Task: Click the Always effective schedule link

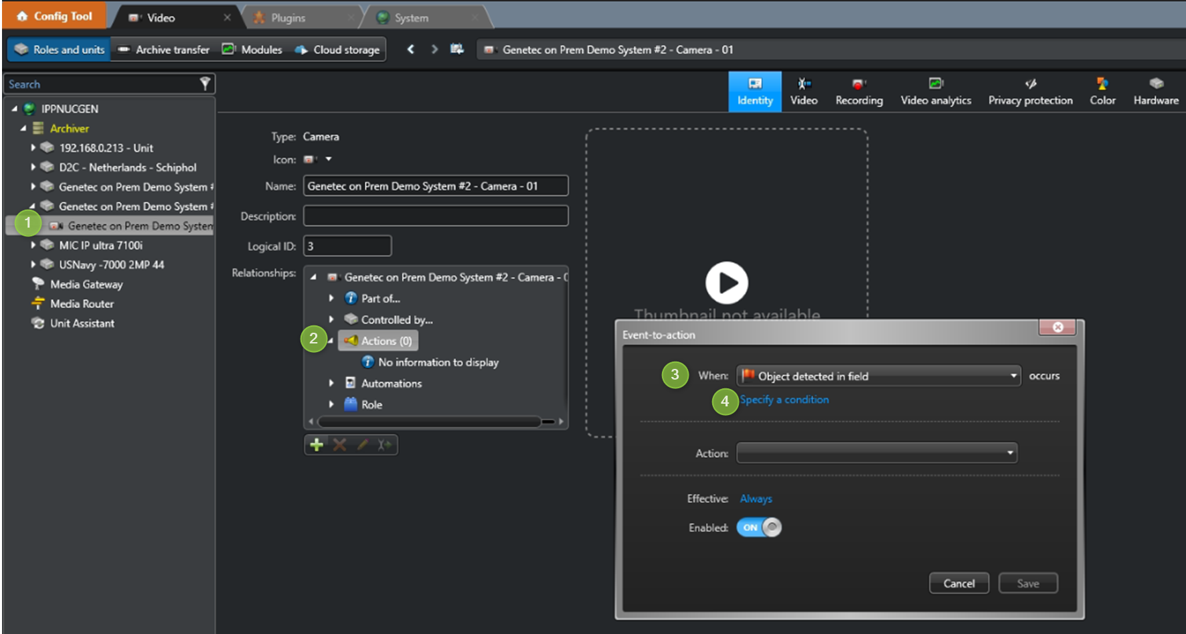Action: coord(756,499)
